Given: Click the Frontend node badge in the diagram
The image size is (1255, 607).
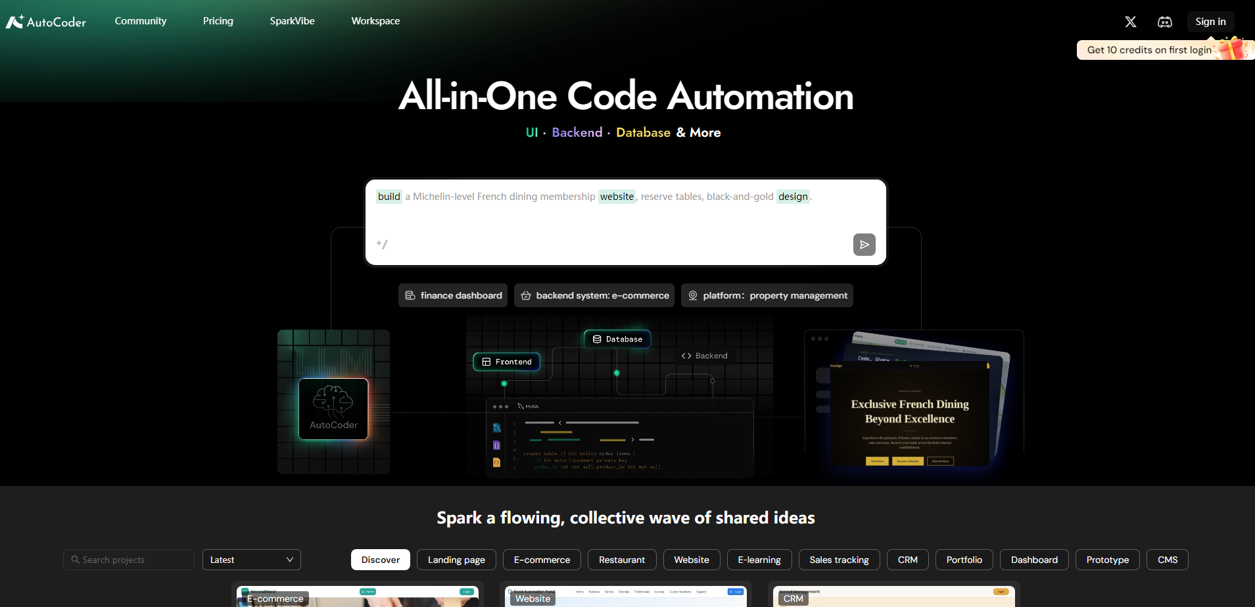Looking at the screenshot, I should (506, 362).
